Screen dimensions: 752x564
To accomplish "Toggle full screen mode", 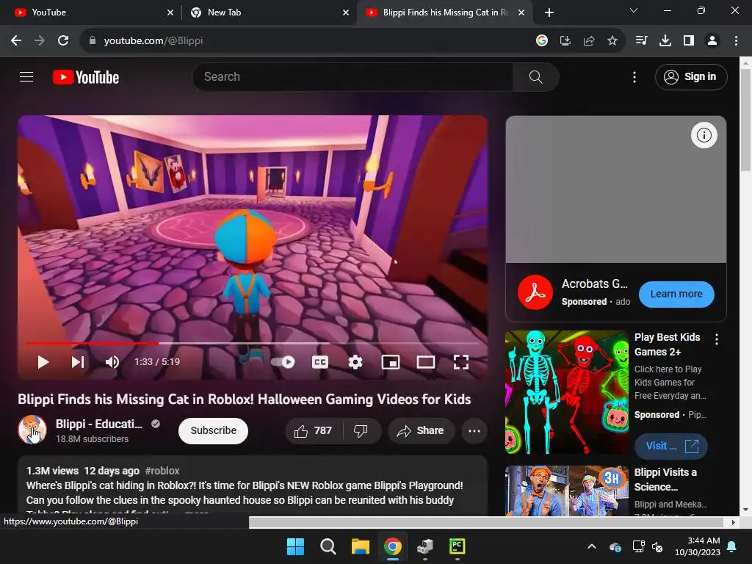I will tap(461, 362).
